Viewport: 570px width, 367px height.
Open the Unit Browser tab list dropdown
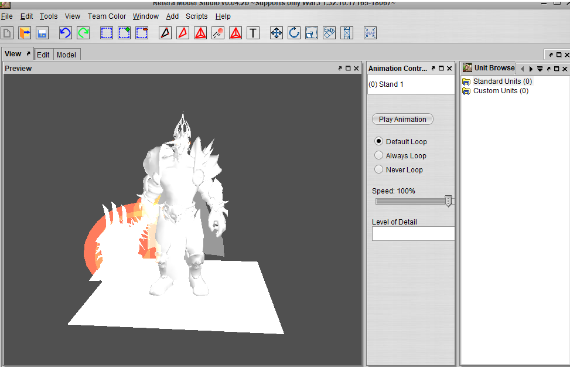(540, 69)
